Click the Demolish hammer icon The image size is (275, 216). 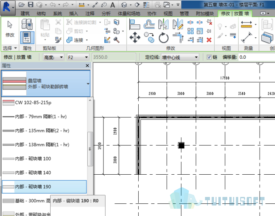[x=116, y=40]
